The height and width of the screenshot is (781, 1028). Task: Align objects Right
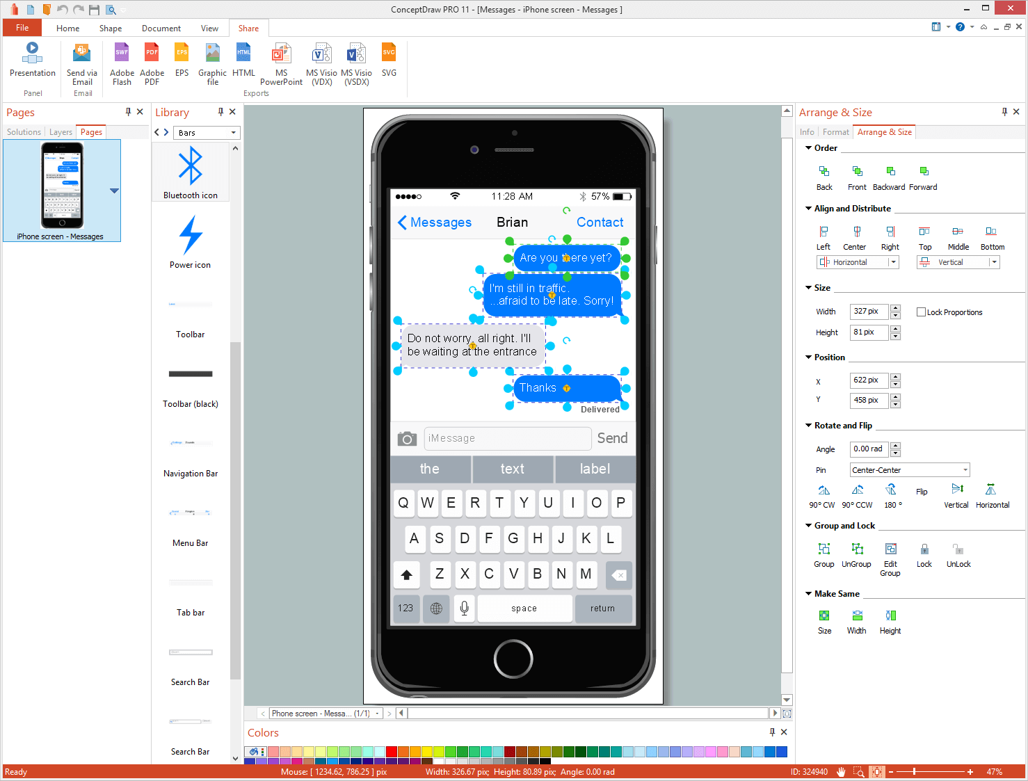point(890,238)
